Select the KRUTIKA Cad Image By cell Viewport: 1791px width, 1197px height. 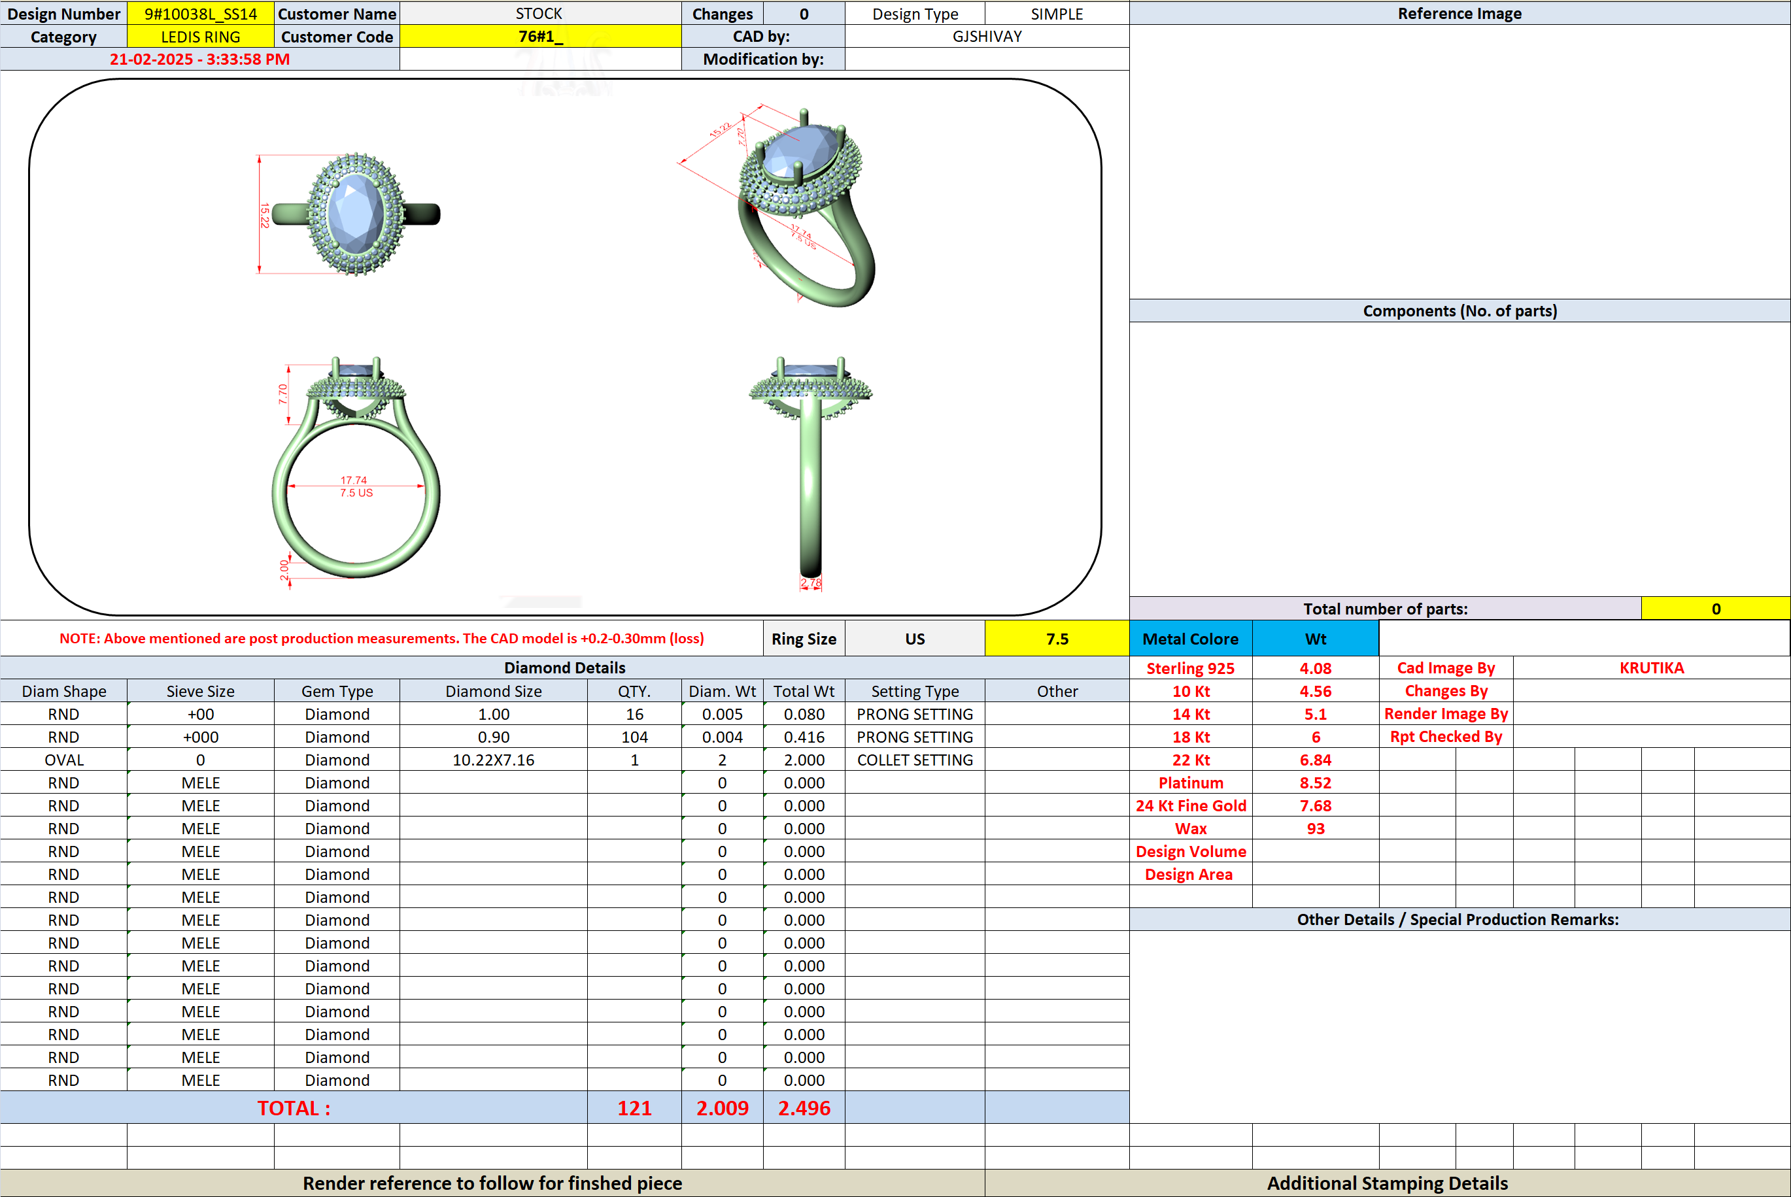click(1651, 668)
